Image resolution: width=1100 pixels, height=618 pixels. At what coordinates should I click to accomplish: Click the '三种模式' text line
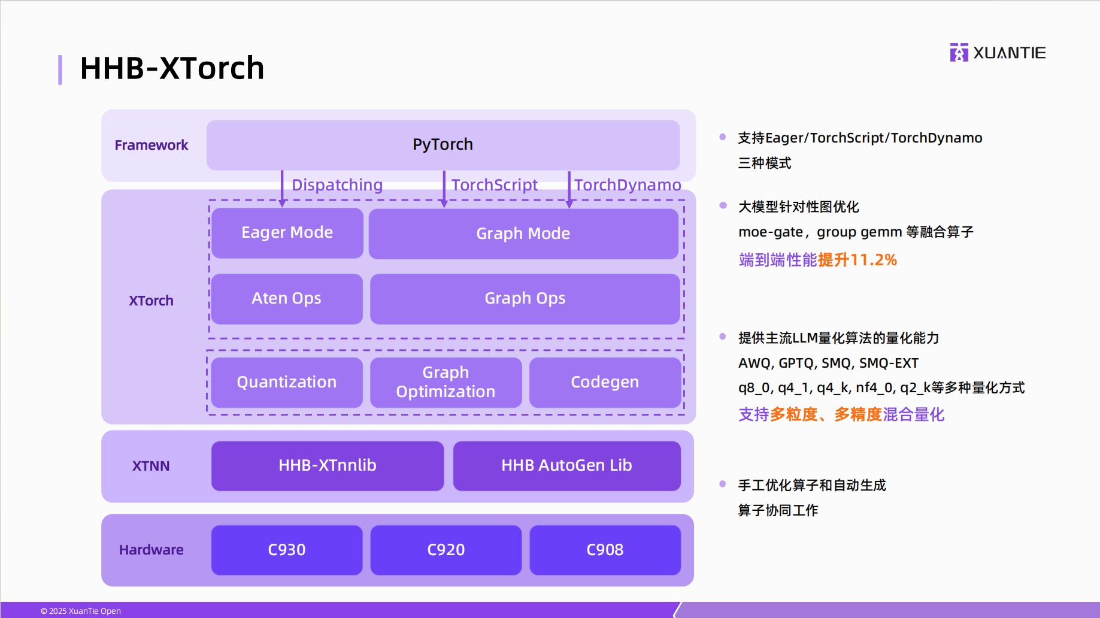pyautogui.click(x=765, y=163)
